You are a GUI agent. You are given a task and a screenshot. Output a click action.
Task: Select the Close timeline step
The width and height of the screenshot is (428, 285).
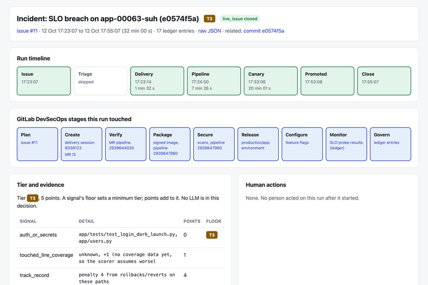pos(384,81)
